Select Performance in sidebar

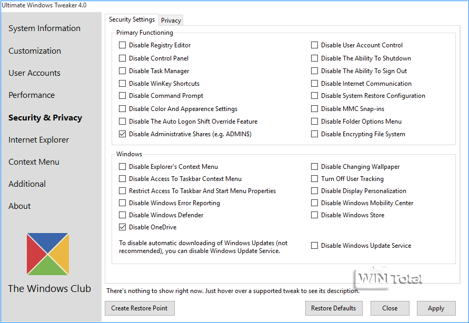[32, 95]
